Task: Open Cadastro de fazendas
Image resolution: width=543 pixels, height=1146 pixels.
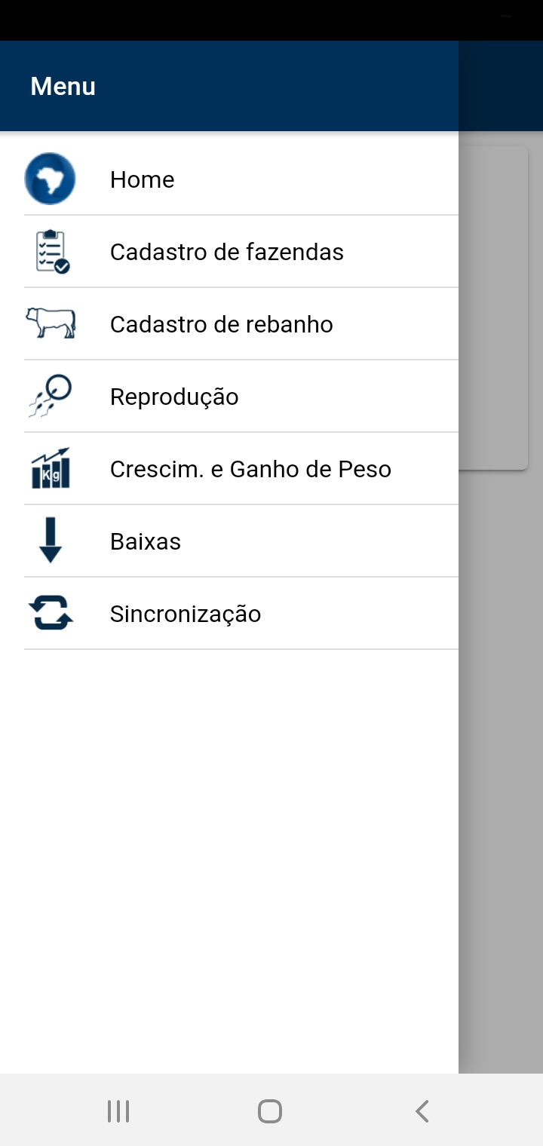Action: 241,252
